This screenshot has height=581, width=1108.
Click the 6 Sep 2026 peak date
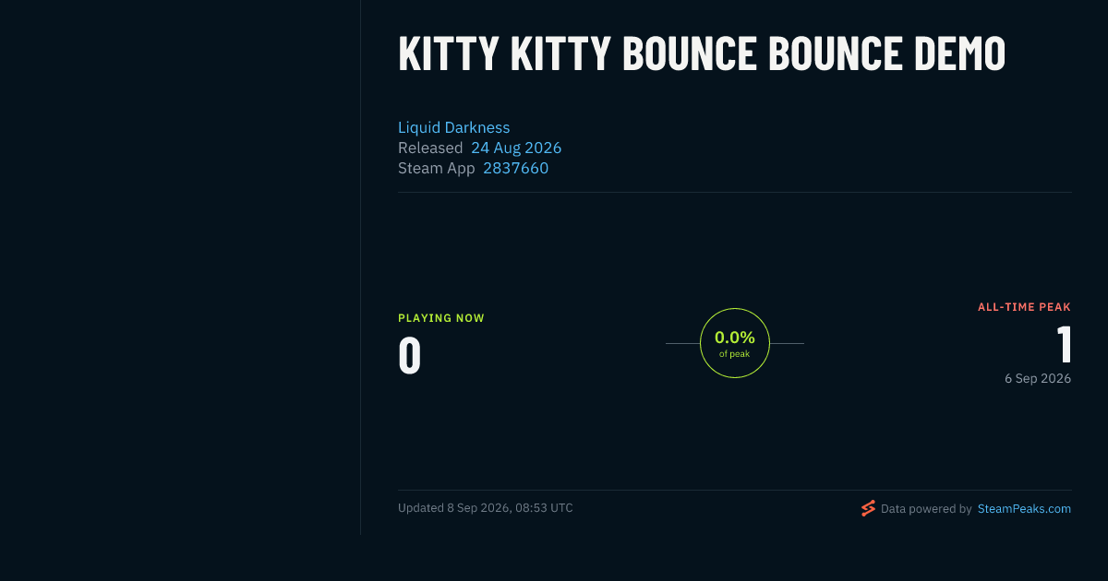pos(1038,378)
